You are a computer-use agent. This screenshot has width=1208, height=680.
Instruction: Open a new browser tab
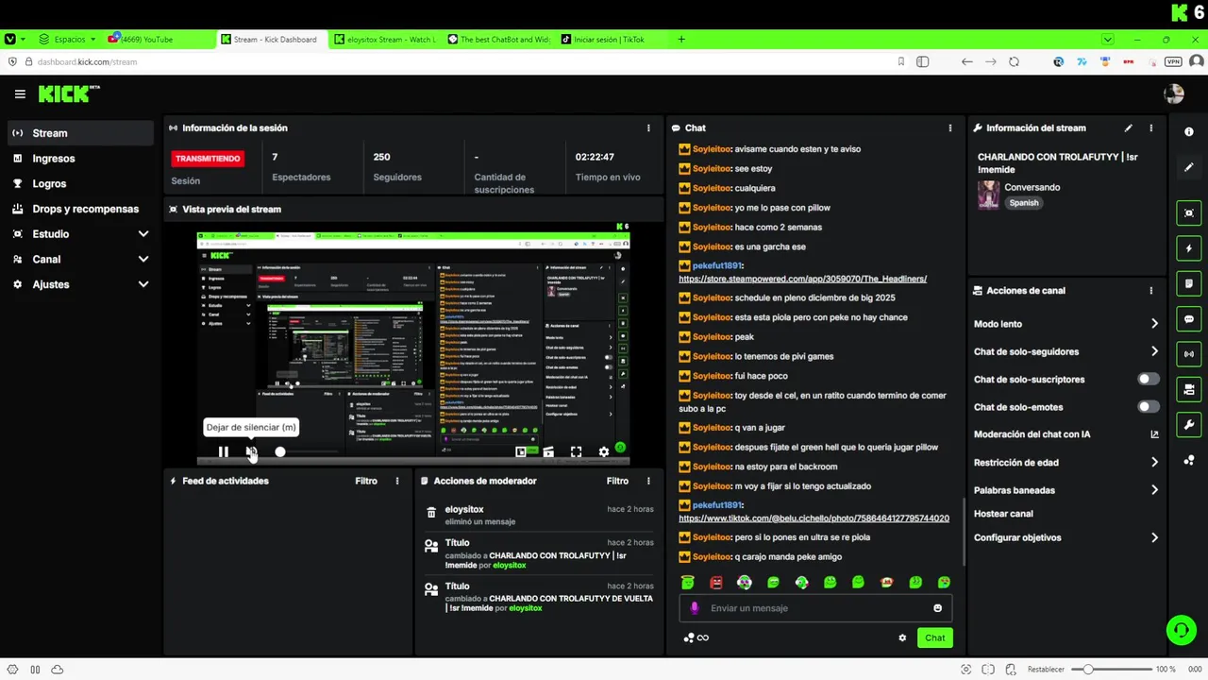pyautogui.click(x=681, y=40)
